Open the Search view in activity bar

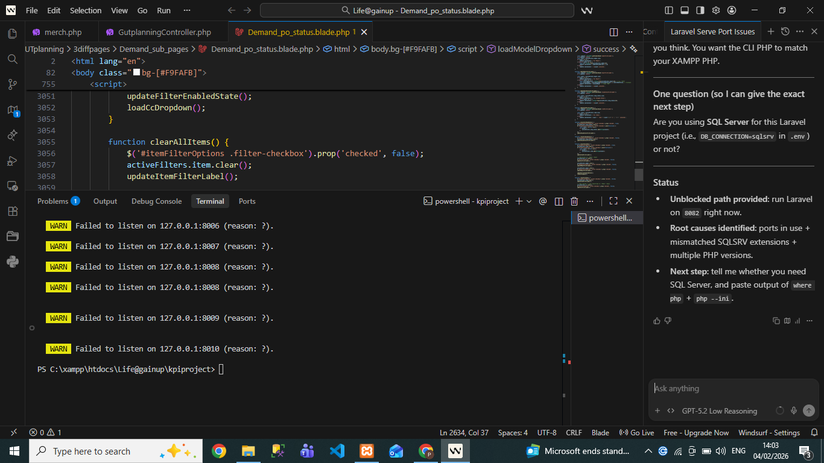[12, 59]
